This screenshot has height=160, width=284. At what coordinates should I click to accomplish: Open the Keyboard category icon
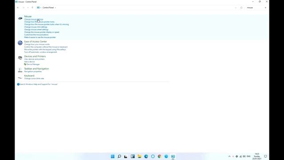point(20,78)
